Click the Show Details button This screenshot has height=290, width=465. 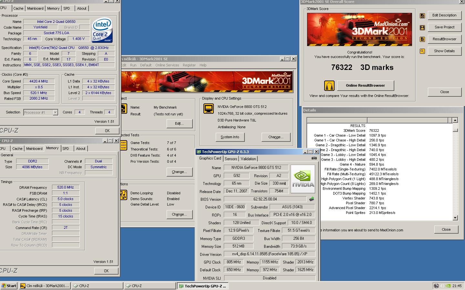click(444, 51)
